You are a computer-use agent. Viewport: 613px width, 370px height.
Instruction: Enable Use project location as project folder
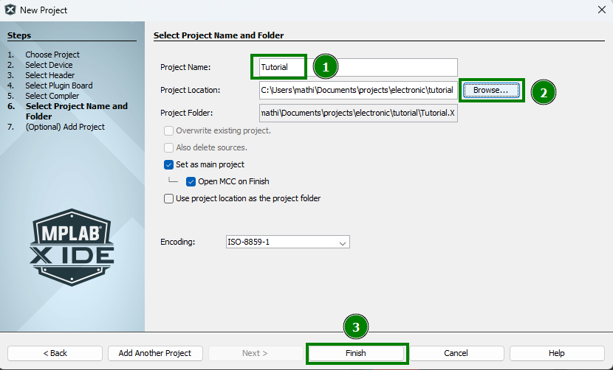168,198
